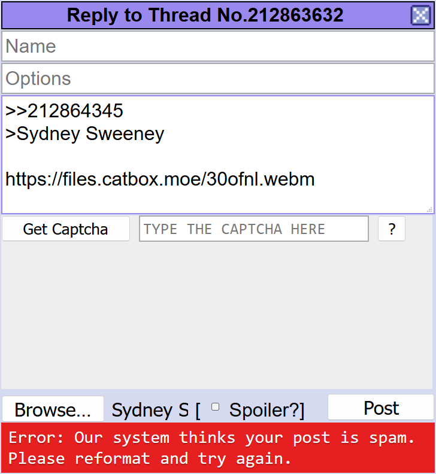Focus the 'Type the captcha here' field
The width and height of the screenshot is (436, 474).
[x=253, y=229]
